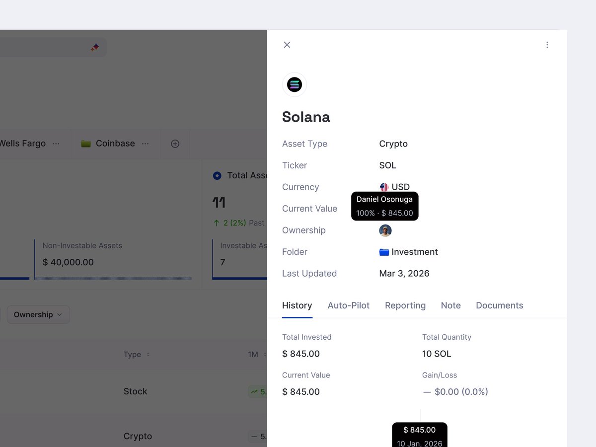Click the Solana logo icon
The width and height of the screenshot is (596, 447).
(295, 84)
